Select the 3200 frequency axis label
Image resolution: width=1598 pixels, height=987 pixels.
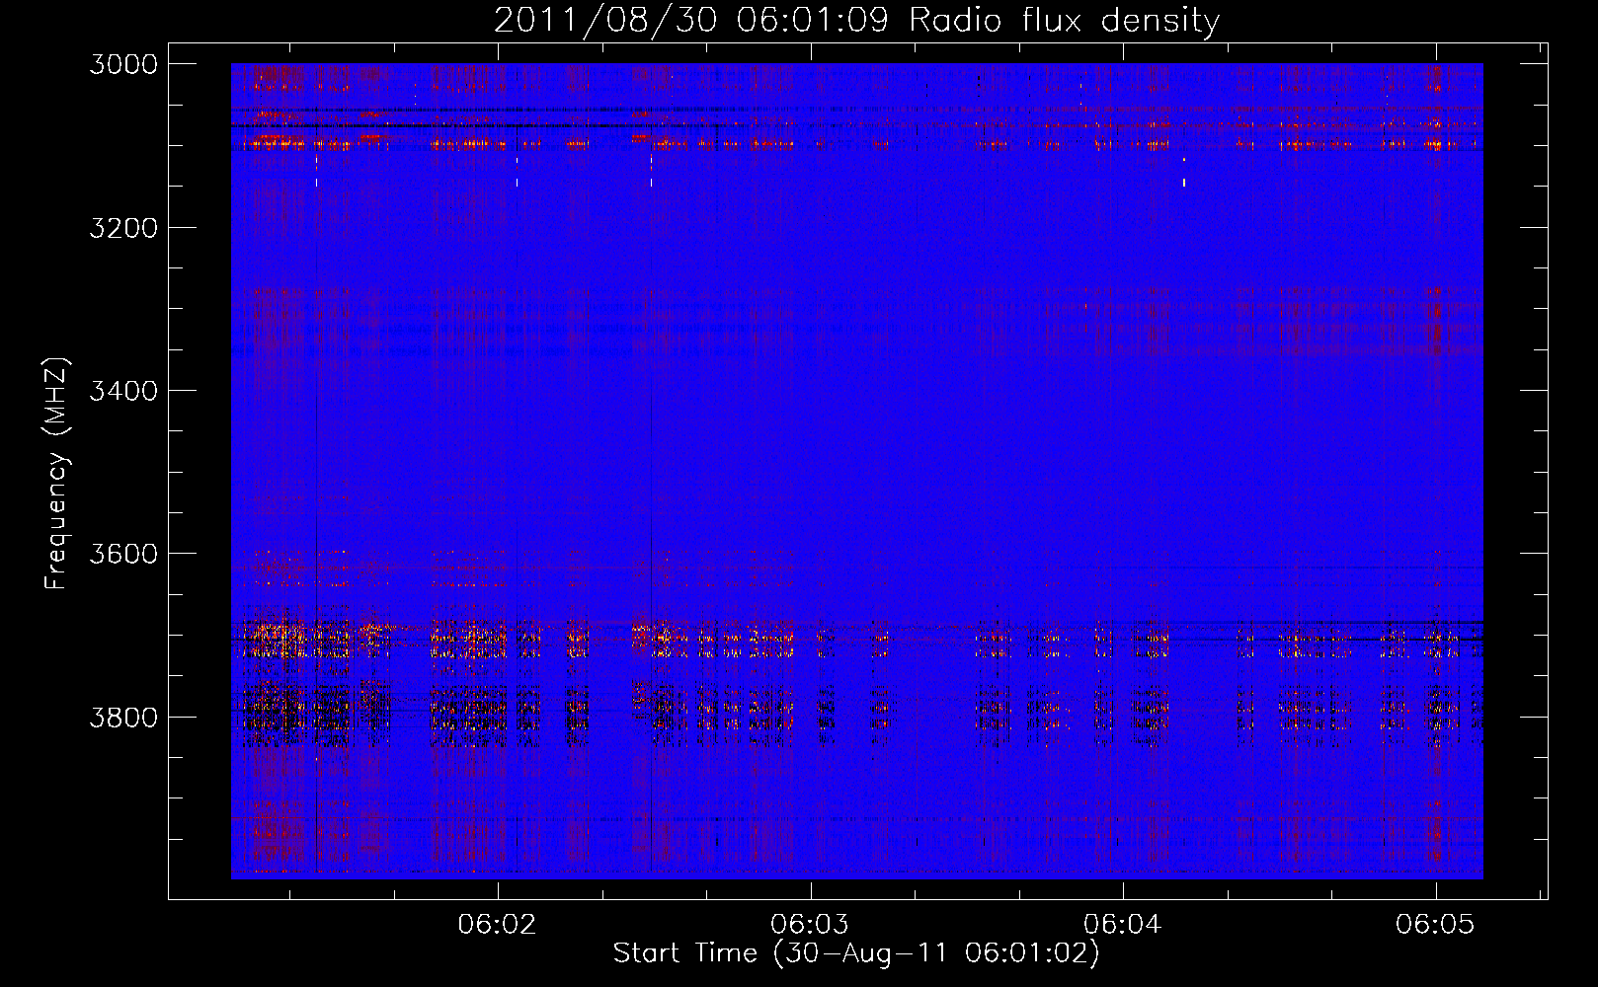(x=123, y=228)
